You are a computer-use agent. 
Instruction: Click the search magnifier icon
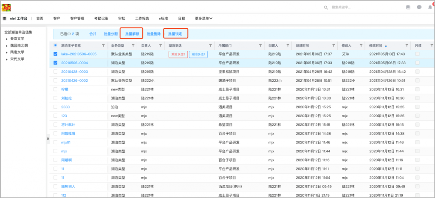tap(326, 8)
